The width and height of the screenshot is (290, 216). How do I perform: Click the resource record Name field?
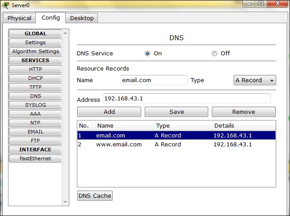154,80
